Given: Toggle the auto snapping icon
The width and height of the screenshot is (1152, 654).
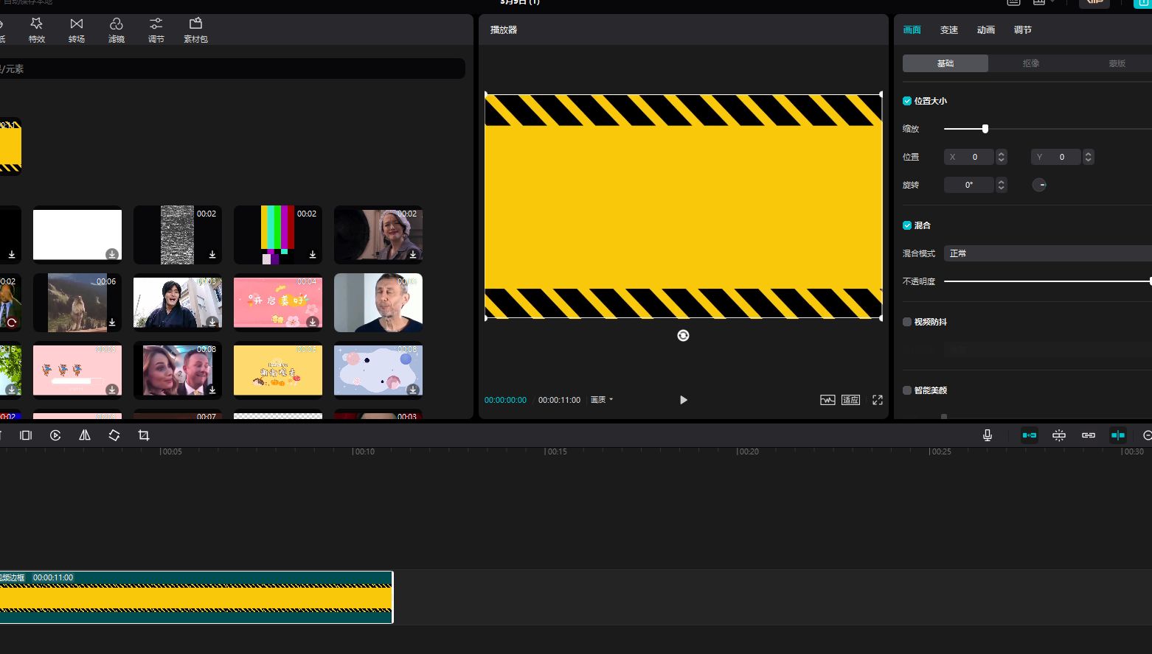Looking at the screenshot, I should pyautogui.click(x=1059, y=435).
